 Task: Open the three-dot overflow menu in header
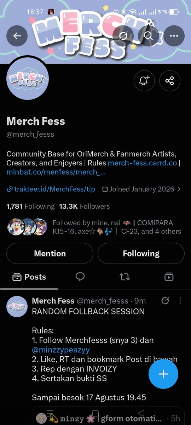pos(174,36)
